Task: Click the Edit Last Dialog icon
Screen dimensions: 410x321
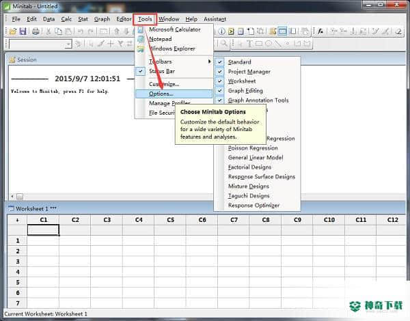Action: point(104,31)
